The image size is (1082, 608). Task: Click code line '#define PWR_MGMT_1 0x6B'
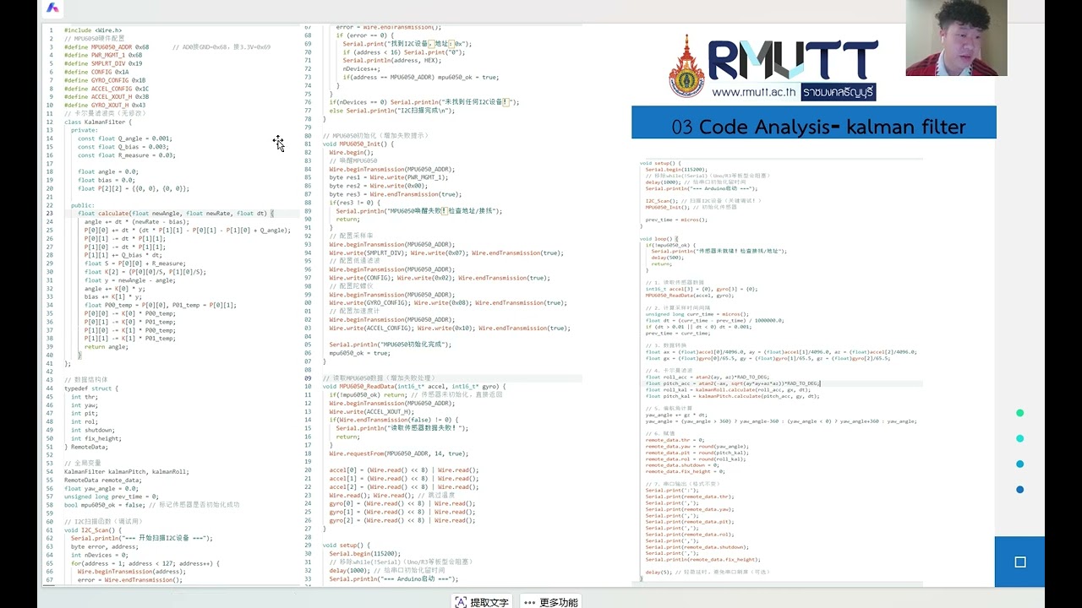[103, 55]
